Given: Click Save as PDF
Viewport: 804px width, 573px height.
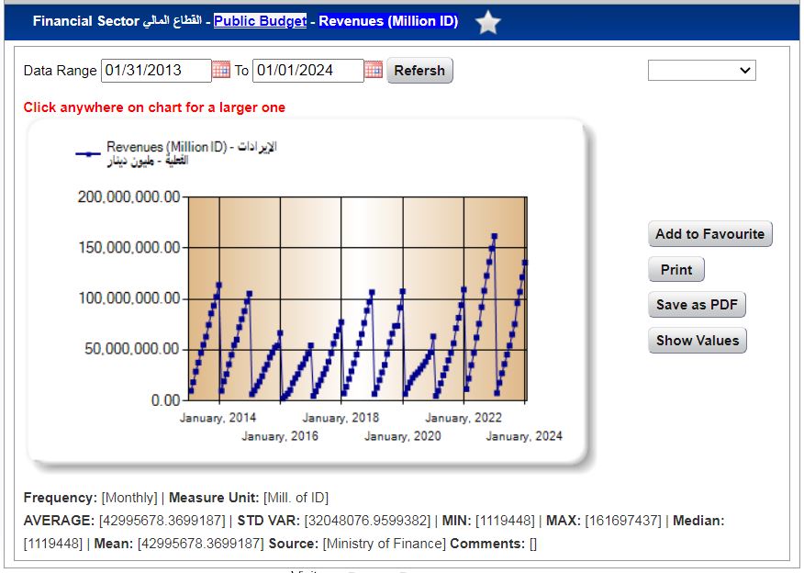Looking at the screenshot, I should (697, 305).
